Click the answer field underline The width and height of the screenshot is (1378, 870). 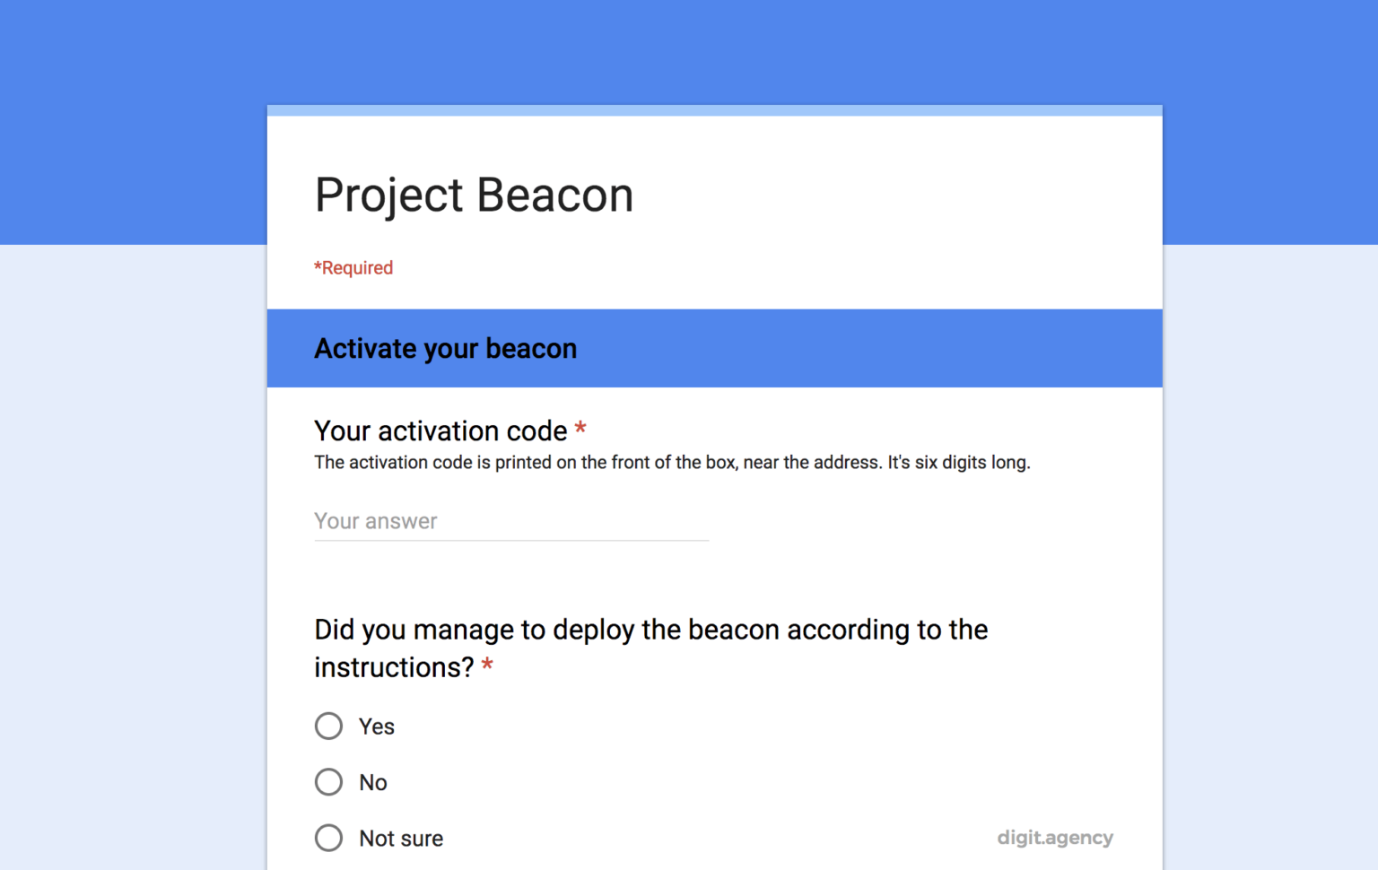click(511, 540)
